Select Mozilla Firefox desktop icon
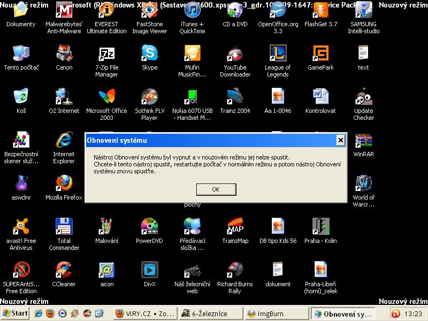 (x=64, y=183)
